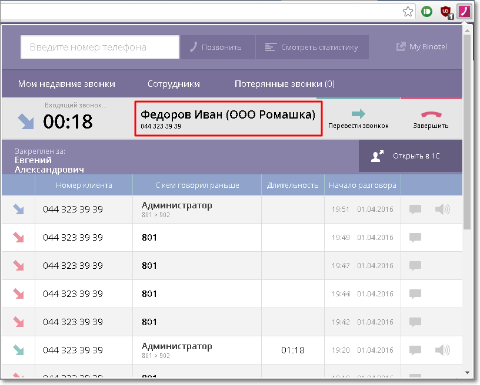Click the green ID extension icon
The height and width of the screenshot is (385, 480).
[x=427, y=11]
